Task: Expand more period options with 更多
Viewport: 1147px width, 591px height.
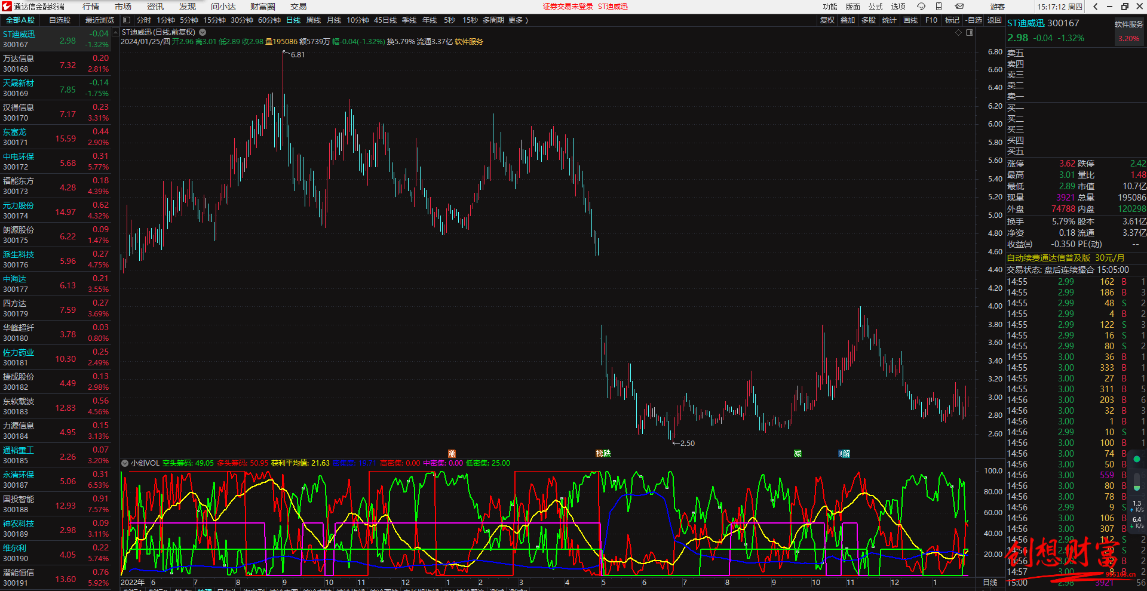Action: coord(519,20)
